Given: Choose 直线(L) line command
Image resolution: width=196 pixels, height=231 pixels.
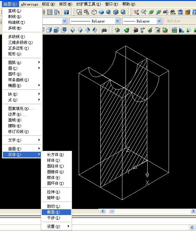Looking at the screenshot, I should pyautogui.click(x=22, y=11).
